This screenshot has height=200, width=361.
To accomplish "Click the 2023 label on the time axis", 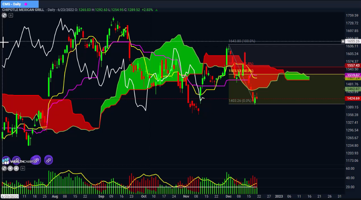I will pos(279,196).
